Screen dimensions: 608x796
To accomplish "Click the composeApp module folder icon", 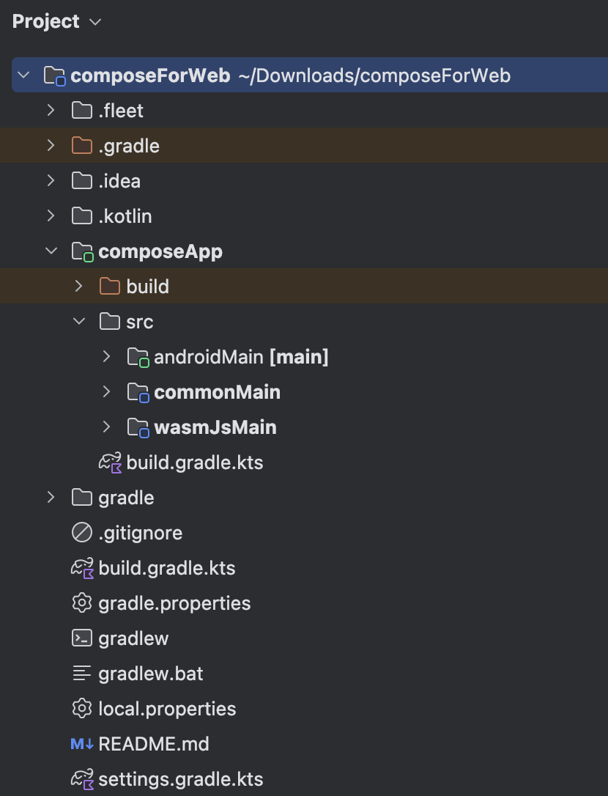I will 82,252.
